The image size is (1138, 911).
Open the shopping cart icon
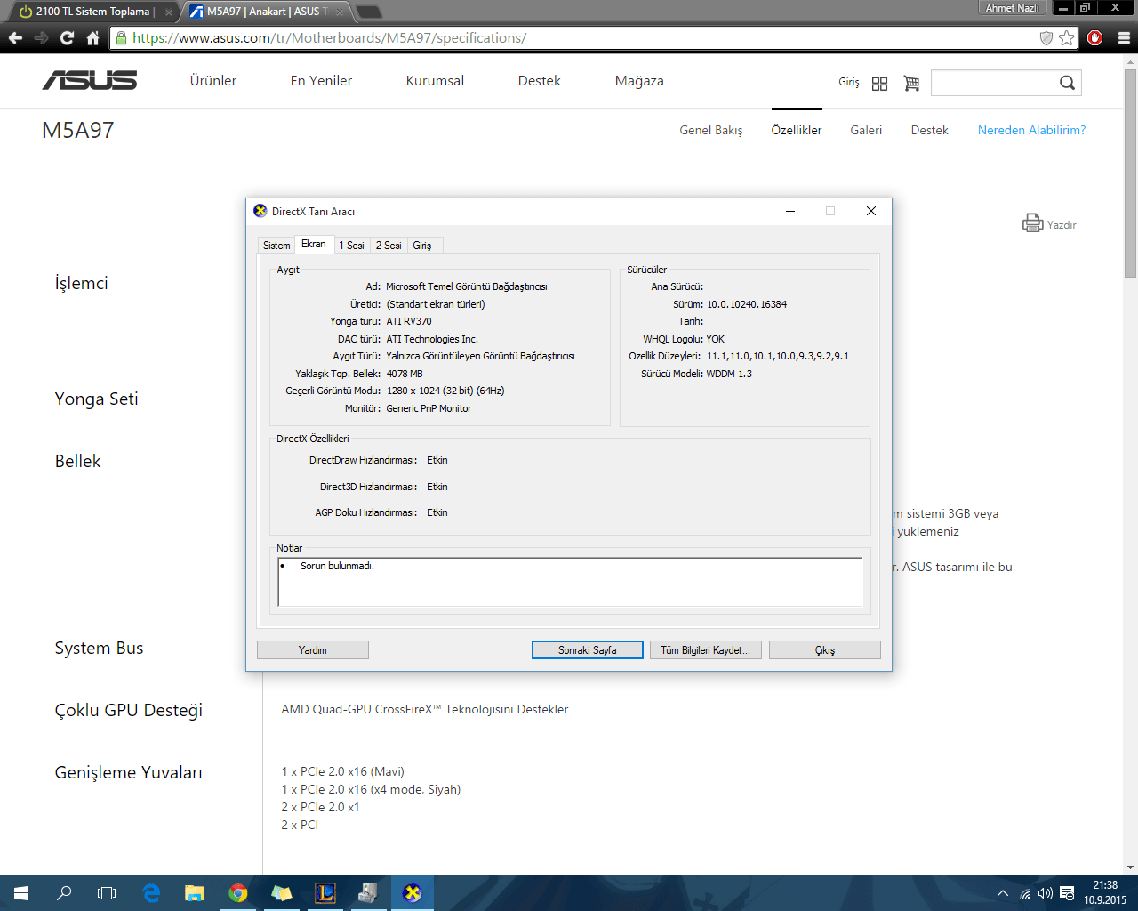pos(911,83)
